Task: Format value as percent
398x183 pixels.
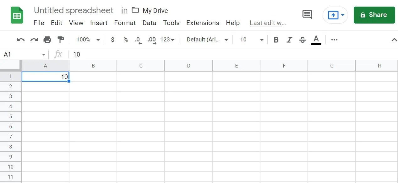Action: tap(126, 40)
